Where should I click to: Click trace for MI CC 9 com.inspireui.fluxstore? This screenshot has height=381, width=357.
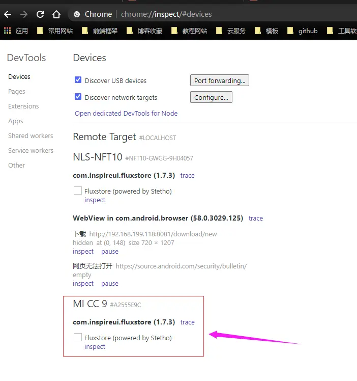(x=187, y=322)
